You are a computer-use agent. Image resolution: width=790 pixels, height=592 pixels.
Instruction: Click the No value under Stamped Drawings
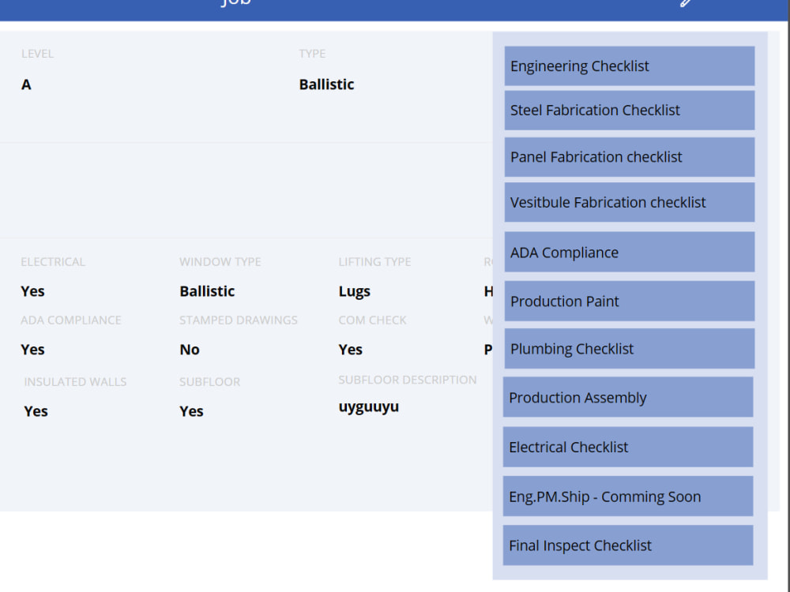coord(190,350)
